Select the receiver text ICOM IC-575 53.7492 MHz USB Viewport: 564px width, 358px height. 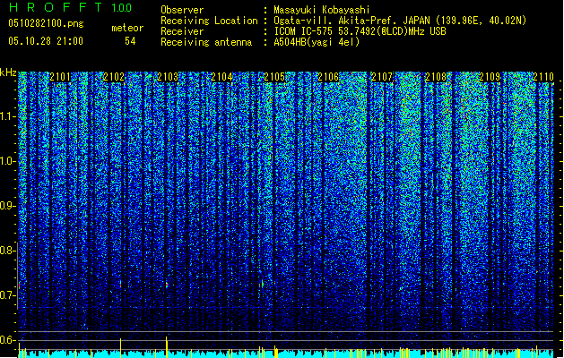tap(360, 31)
